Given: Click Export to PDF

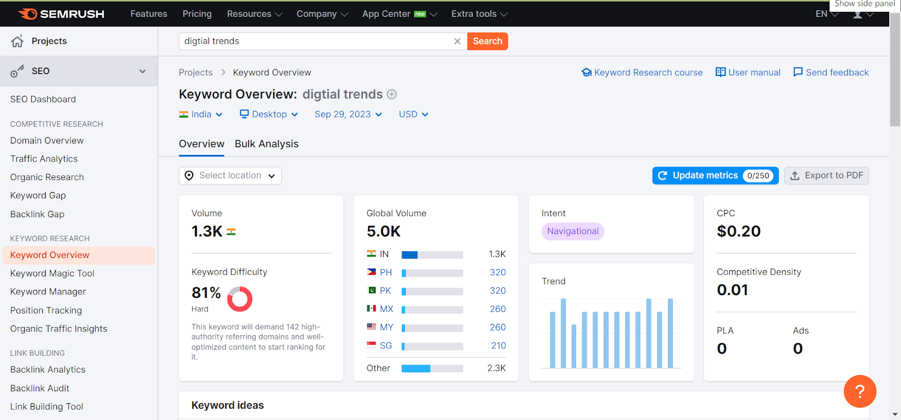Looking at the screenshot, I should [x=826, y=176].
